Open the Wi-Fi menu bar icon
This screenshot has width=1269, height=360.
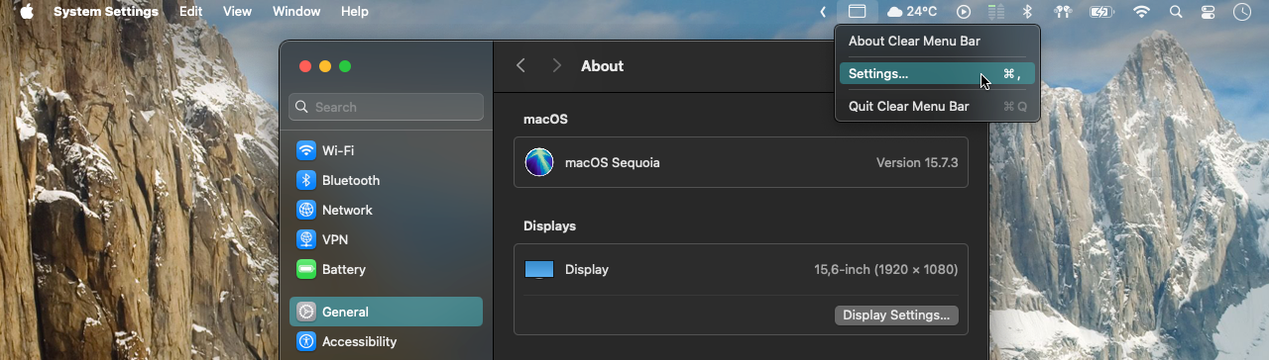pos(1141,12)
